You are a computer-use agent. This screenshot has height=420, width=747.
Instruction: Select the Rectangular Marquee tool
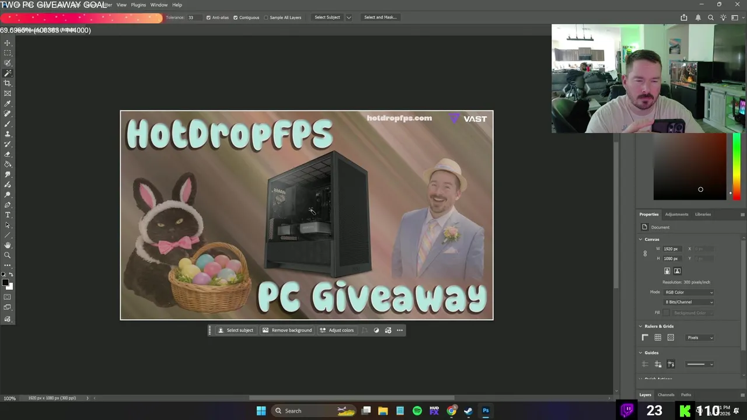point(8,53)
